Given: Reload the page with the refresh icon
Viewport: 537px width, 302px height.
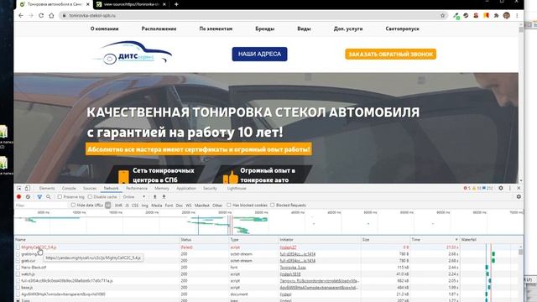Looking at the screenshot, I should coord(41,15).
